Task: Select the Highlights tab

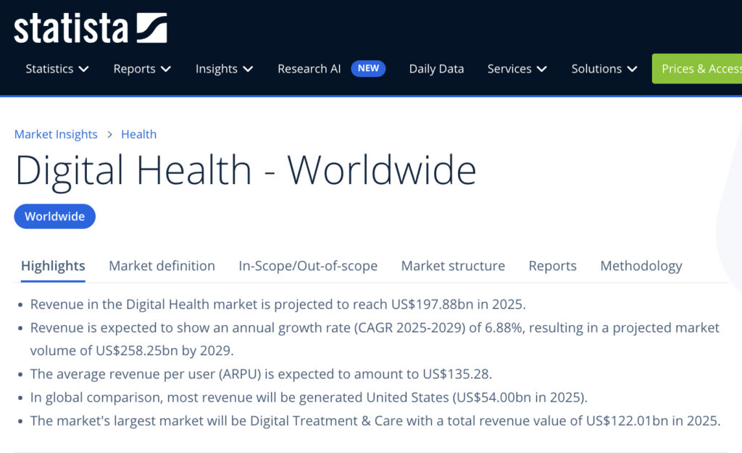Action: (53, 266)
